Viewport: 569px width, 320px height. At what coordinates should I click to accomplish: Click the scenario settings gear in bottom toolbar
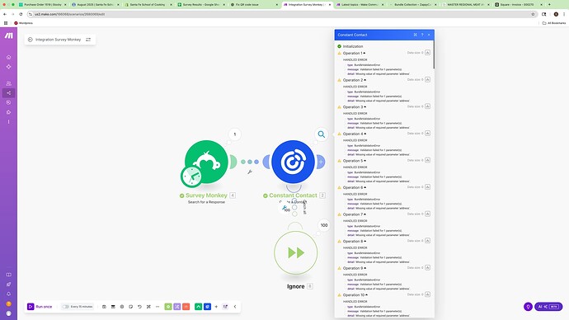[x=122, y=307]
